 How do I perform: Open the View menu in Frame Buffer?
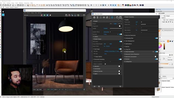(36, 13)
